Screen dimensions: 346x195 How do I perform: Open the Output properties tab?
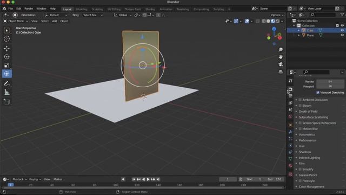pyautogui.click(x=290, y=96)
